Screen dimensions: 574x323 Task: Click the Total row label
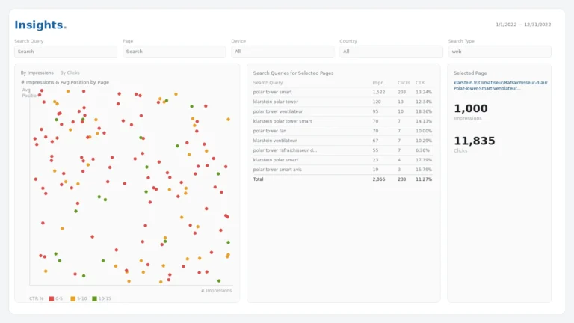click(x=258, y=179)
